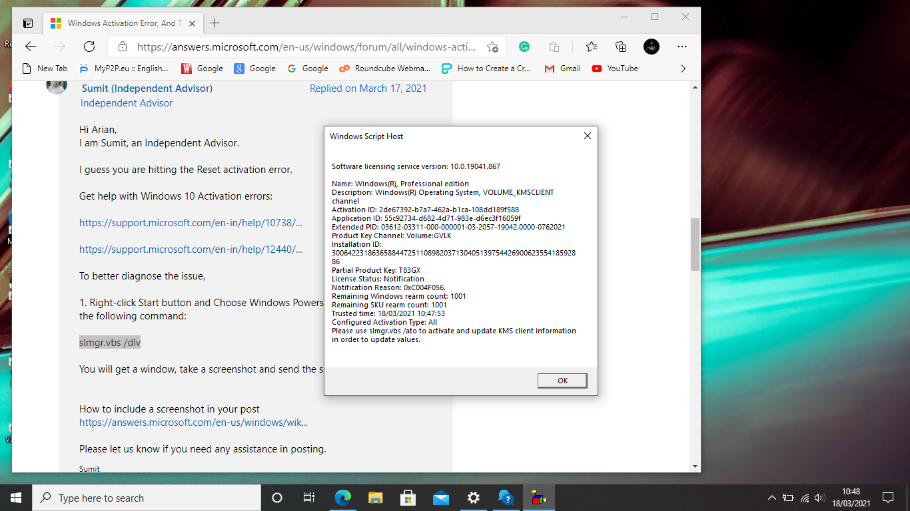The height and width of the screenshot is (511, 910).
Task: Click scrollbar down arrow in Edge
Action: [695, 466]
